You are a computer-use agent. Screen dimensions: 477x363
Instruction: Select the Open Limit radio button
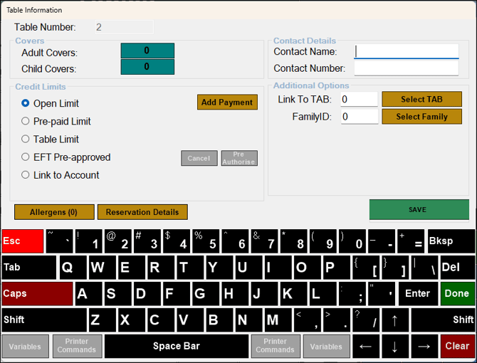pos(26,103)
